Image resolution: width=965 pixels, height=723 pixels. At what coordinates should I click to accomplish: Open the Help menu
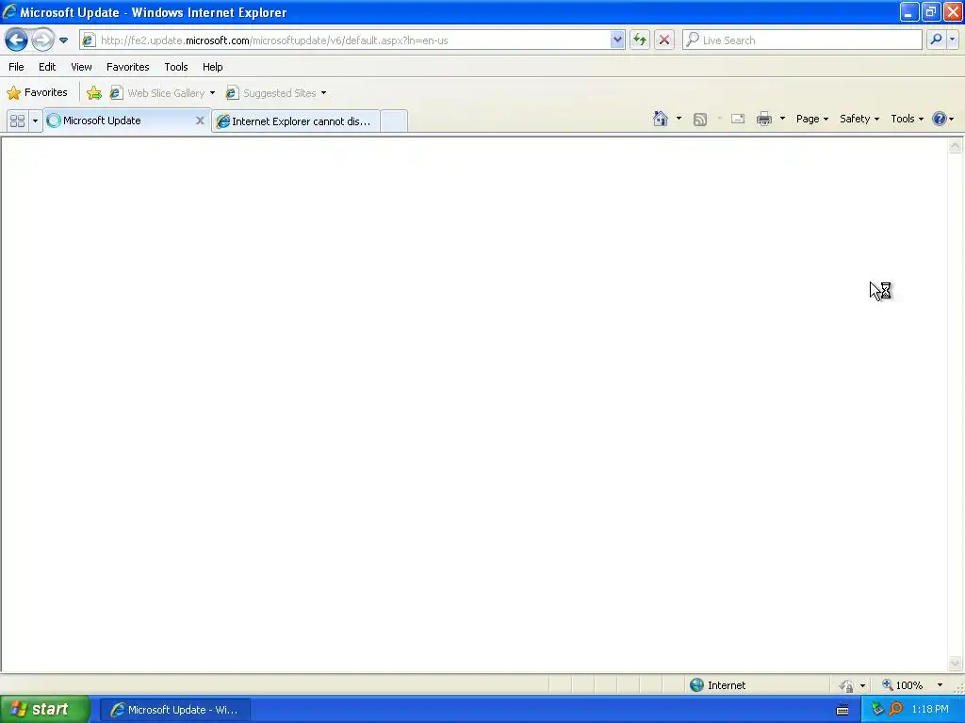pos(212,67)
